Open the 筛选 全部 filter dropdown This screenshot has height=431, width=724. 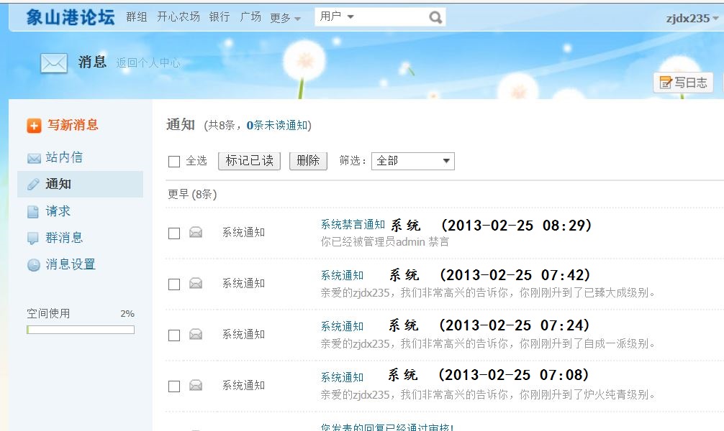click(412, 161)
